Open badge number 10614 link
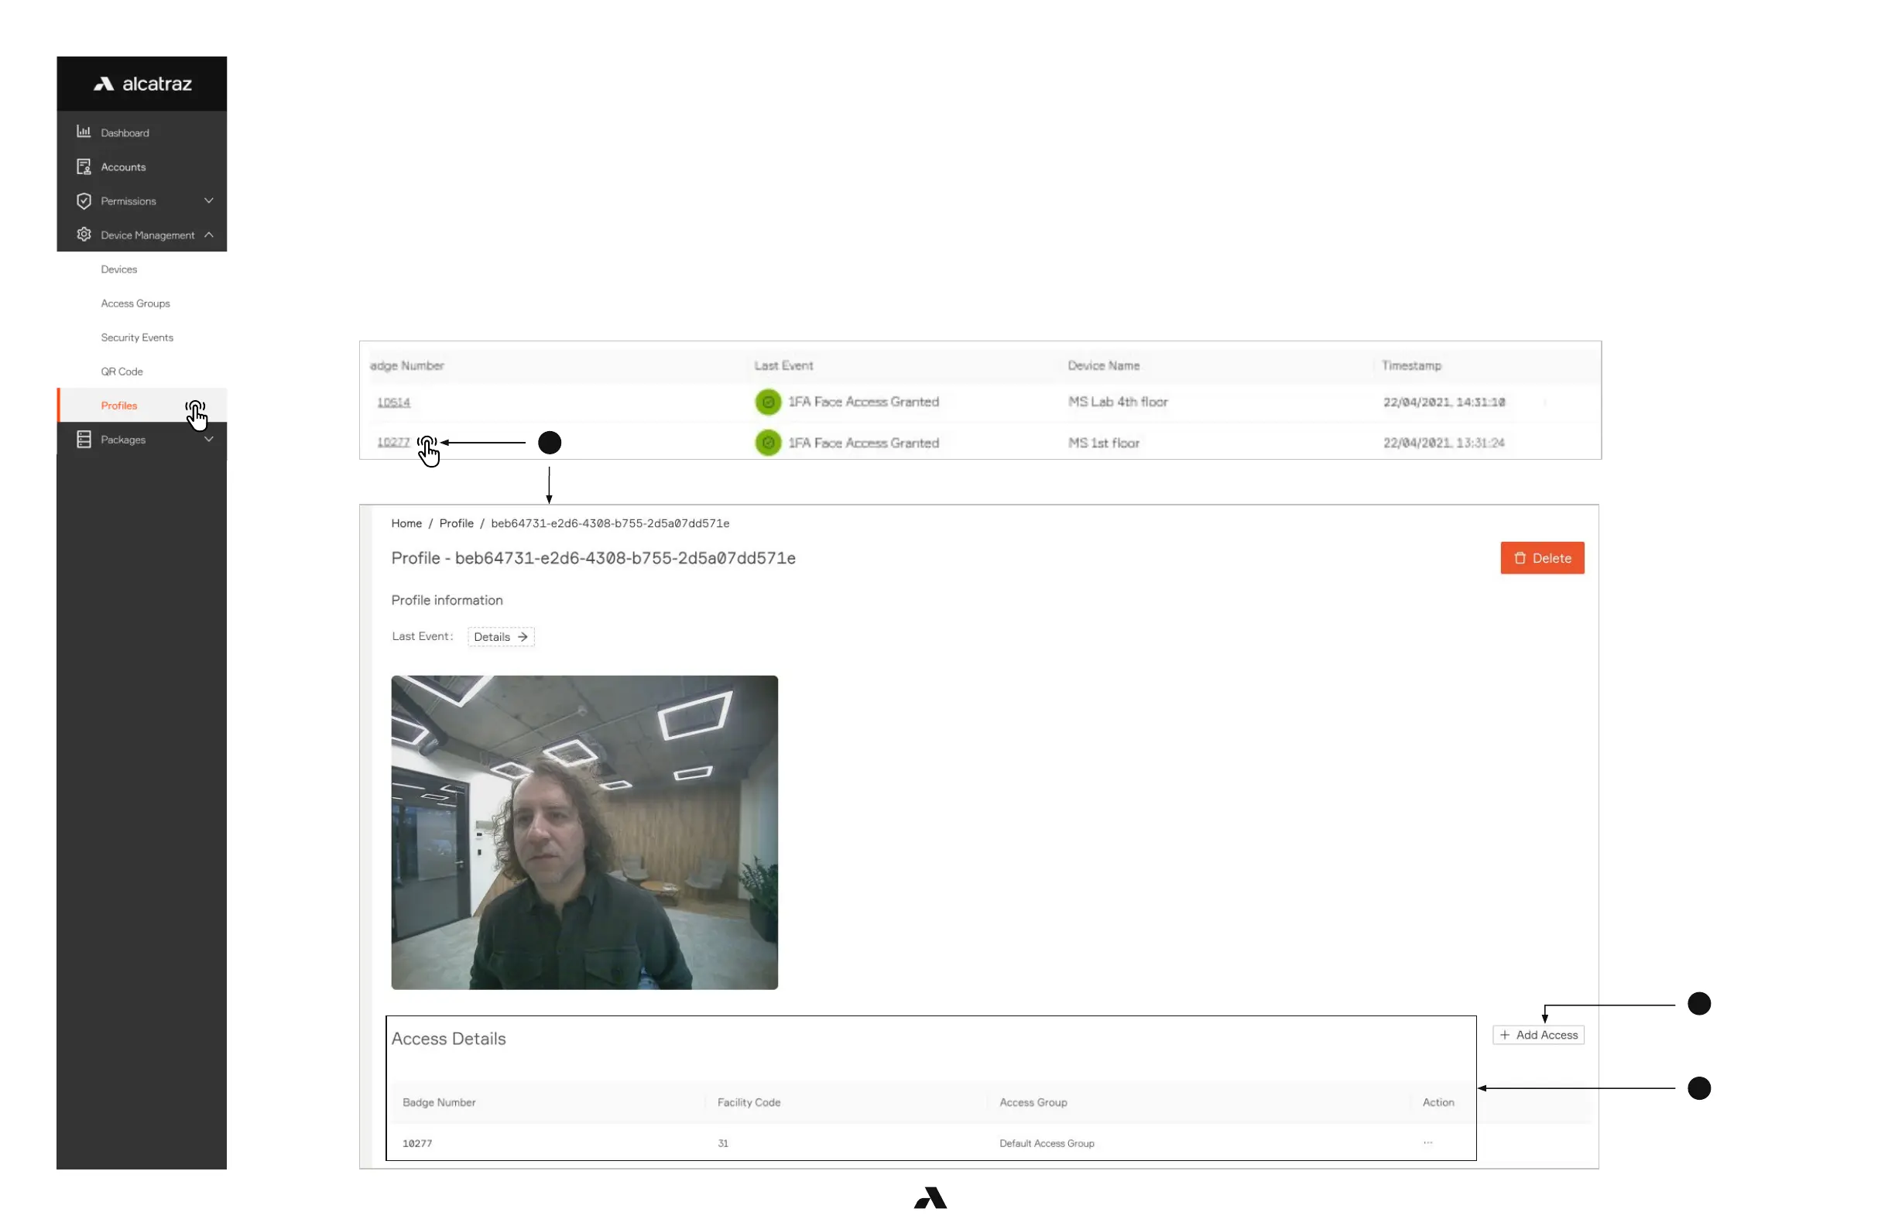Screen dimensions: 1895x1226 [x=393, y=402]
